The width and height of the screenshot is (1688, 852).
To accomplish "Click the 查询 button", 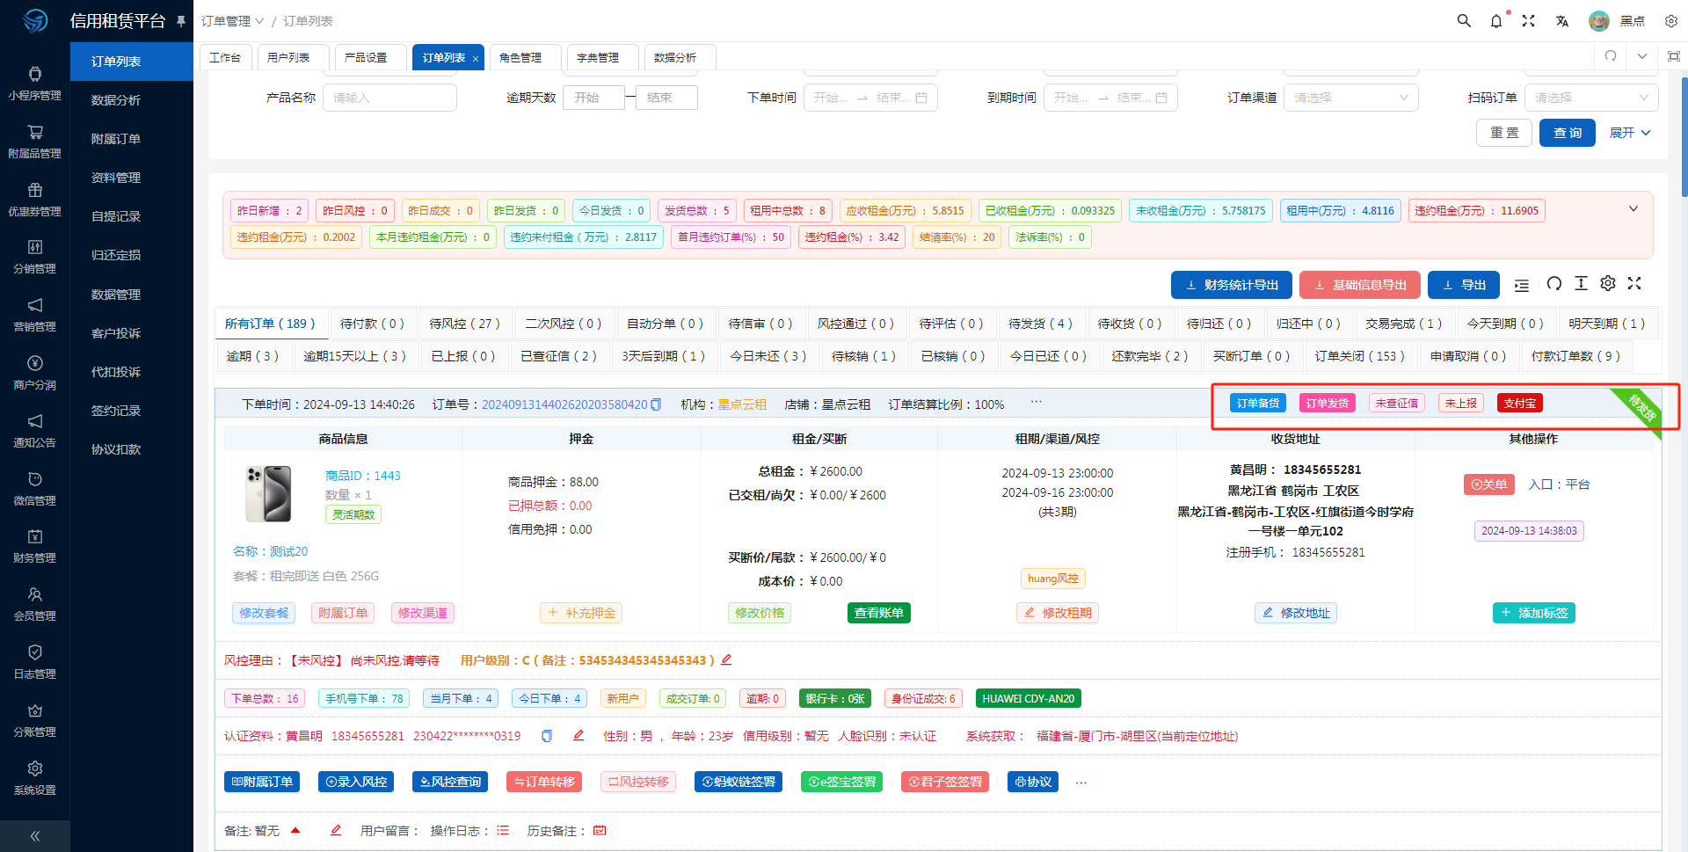I will (x=1567, y=133).
